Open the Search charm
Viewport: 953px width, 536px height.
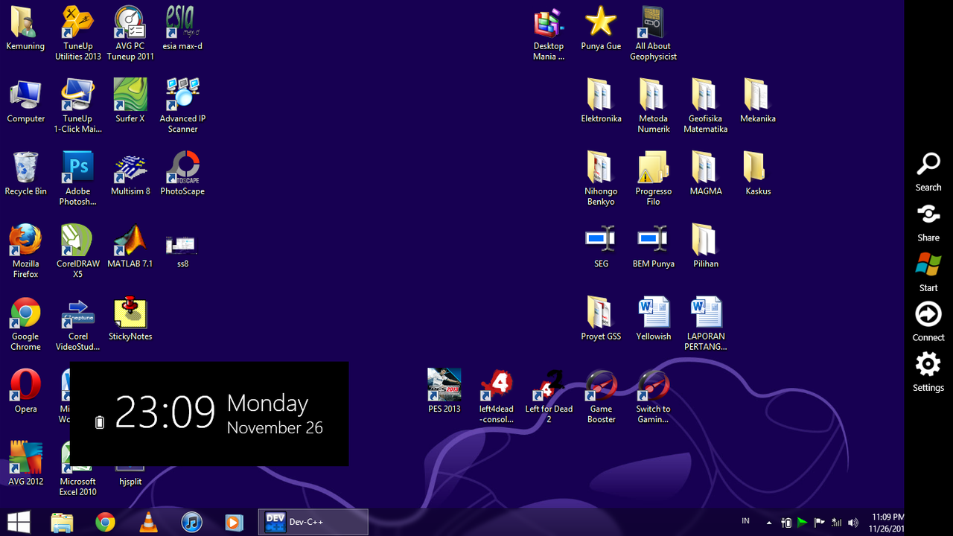point(928,172)
